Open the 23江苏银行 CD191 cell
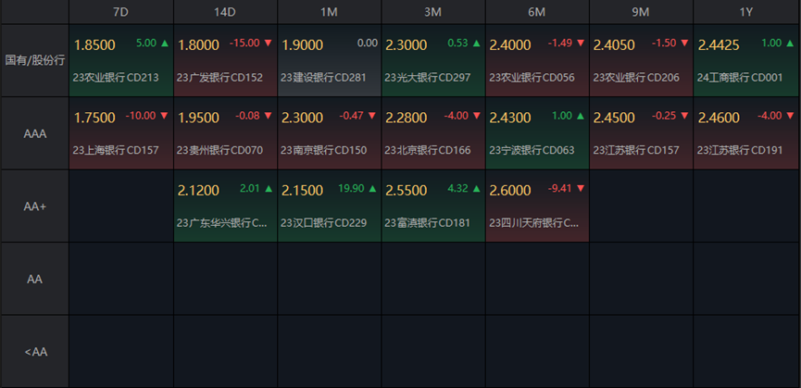Image resolution: width=801 pixels, height=388 pixels. click(746, 133)
